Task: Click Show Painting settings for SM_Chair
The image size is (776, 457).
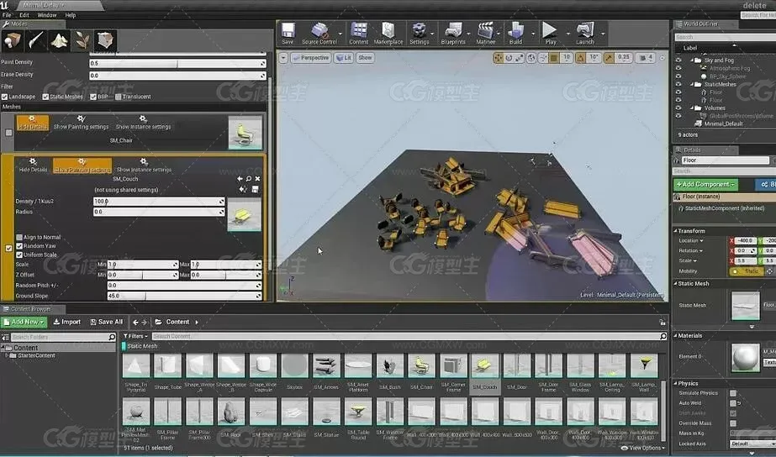Action: pyautogui.click(x=82, y=123)
